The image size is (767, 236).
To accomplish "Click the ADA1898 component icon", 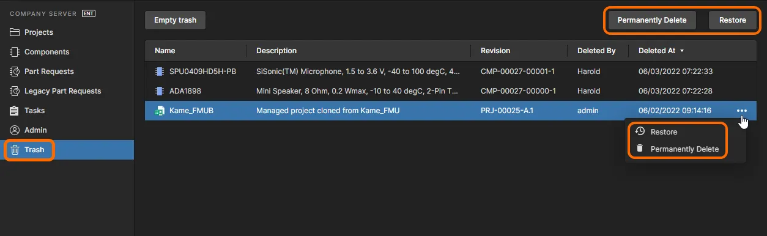I will (160, 91).
